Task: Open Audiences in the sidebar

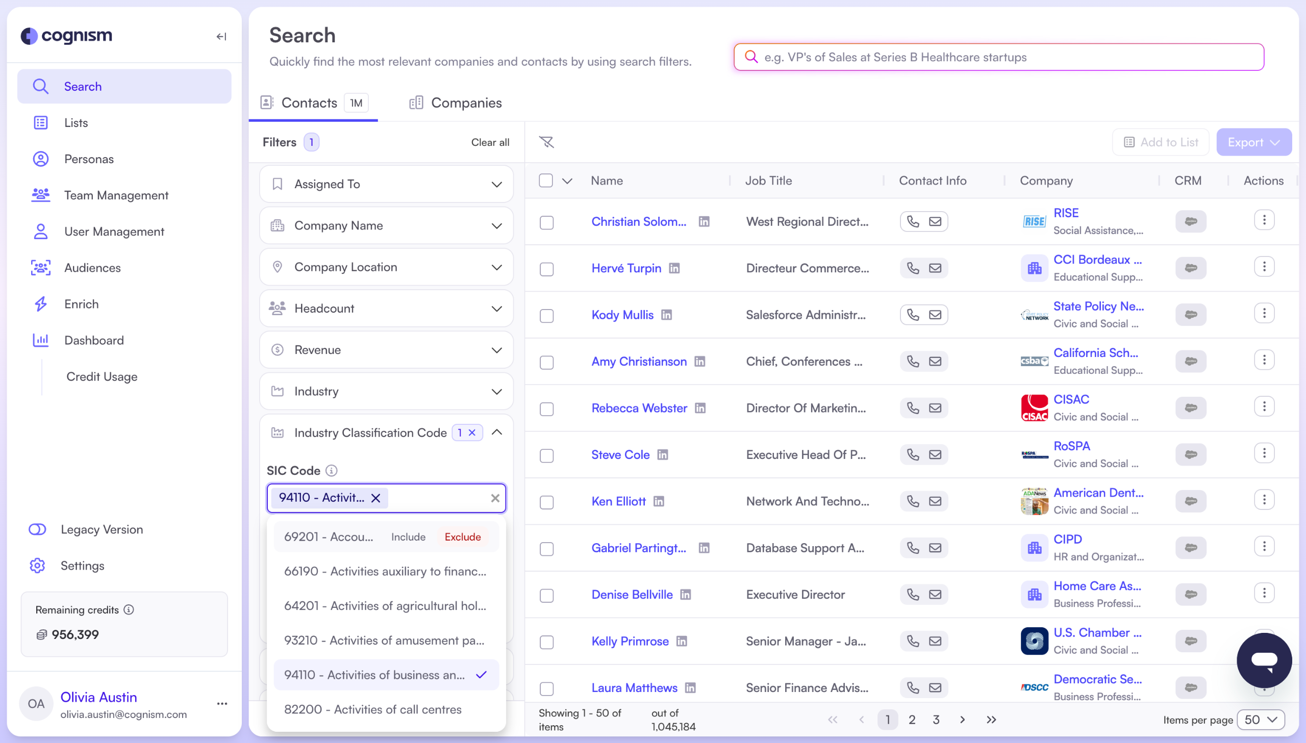Action: click(x=92, y=268)
